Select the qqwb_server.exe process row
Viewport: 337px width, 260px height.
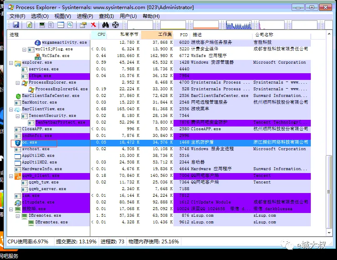point(159,189)
